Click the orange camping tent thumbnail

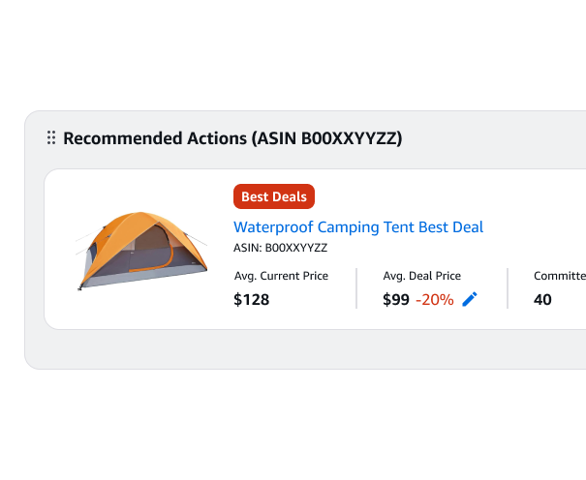click(141, 250)
